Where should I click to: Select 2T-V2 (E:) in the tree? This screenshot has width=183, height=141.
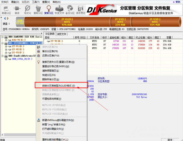click(18, 50)
